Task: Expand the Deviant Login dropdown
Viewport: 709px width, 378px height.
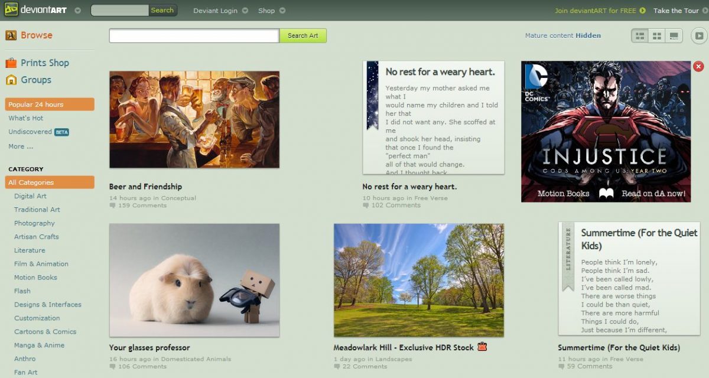Action: point(245,11)
